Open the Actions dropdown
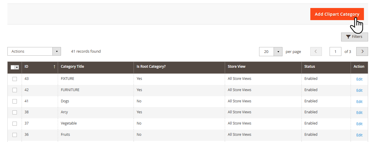The image size is (374, 142). (x=34, y=51)
